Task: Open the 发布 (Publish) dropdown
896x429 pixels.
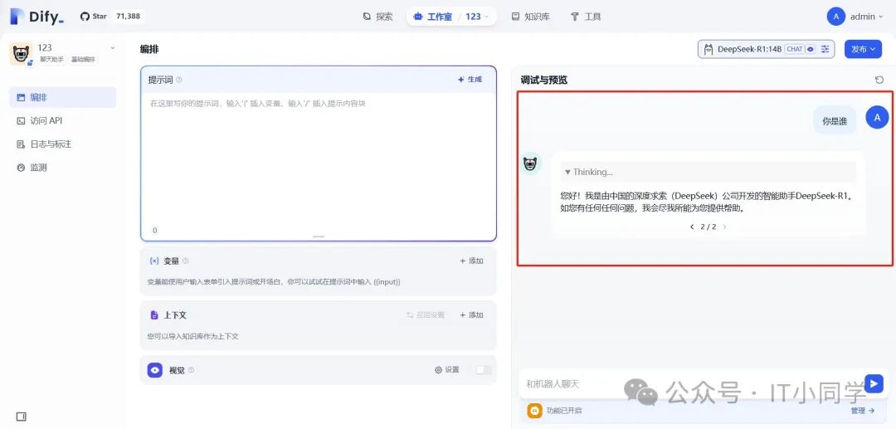Action: 863,49
